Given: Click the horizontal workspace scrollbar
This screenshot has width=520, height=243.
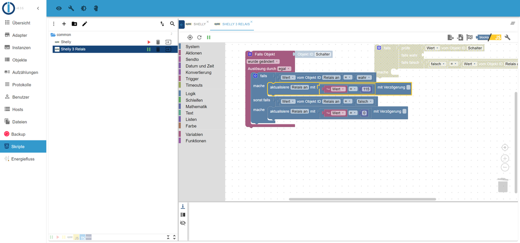Looking at the screenshot, I should (362, 199).
